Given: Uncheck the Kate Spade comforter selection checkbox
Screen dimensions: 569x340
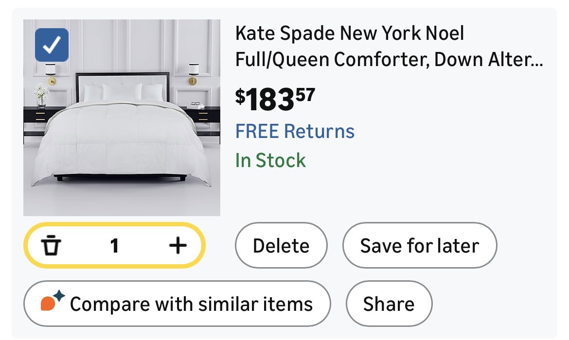Looking at the screenshot, I should click(52, 45).
